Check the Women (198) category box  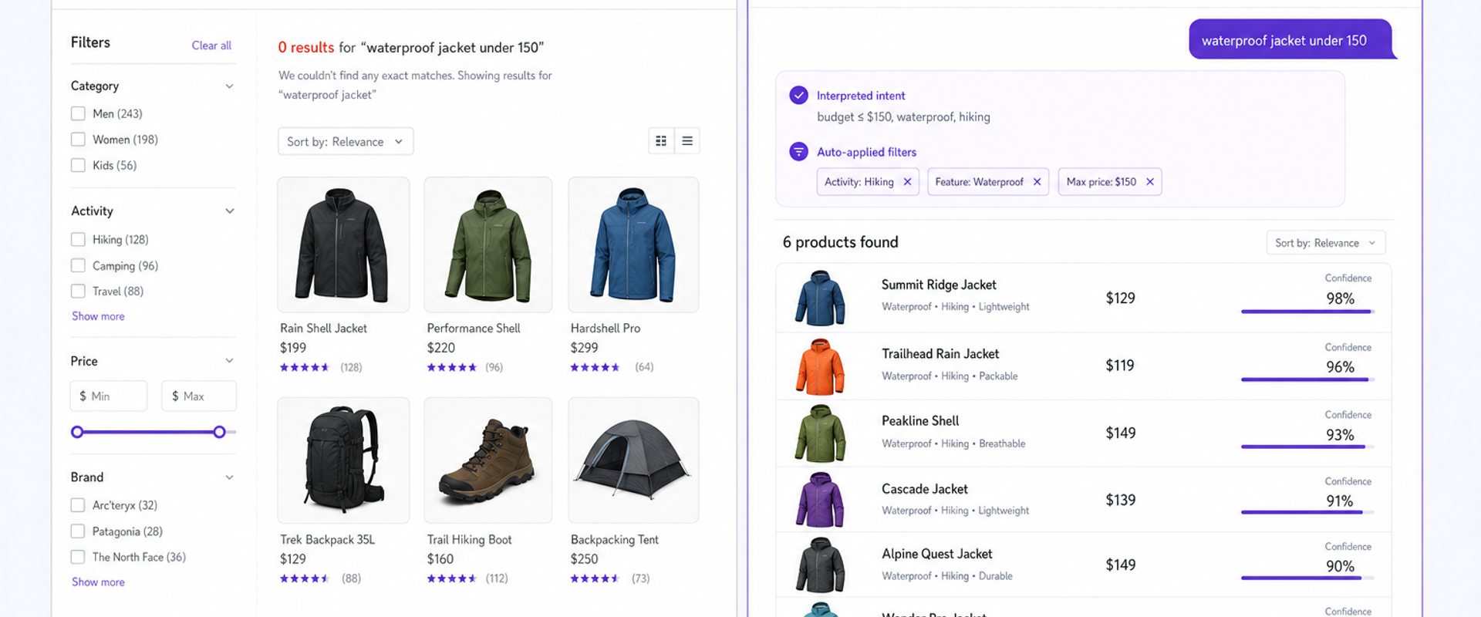point(78,140)
